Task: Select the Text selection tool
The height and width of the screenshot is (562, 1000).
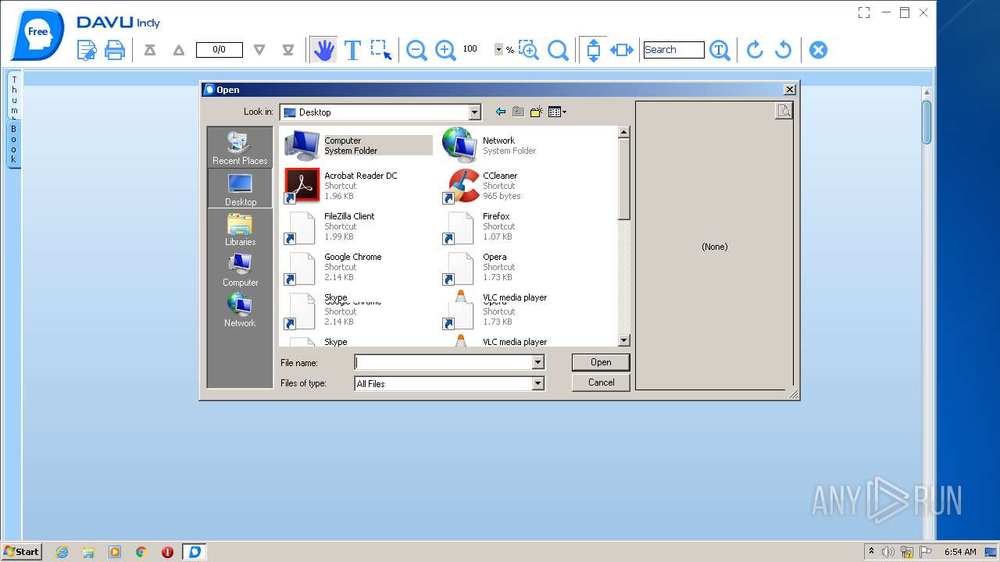Action: [x=352, y=50]
